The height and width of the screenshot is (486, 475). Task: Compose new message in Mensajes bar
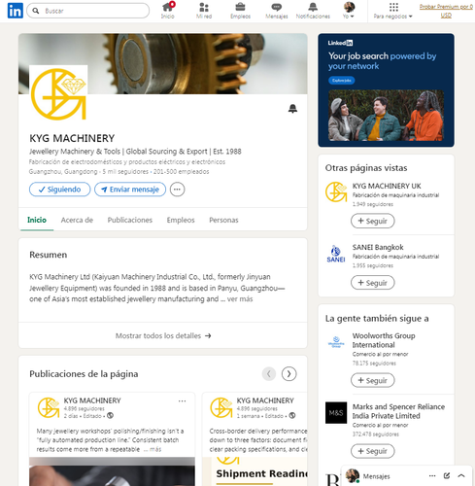tap(447, 475)
